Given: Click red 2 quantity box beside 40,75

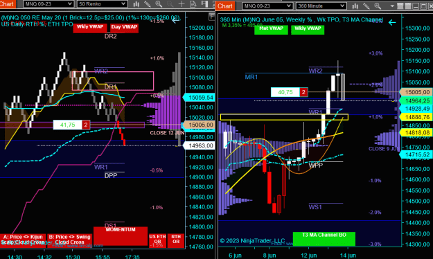Looking at the screenshot, I should 303,92.
